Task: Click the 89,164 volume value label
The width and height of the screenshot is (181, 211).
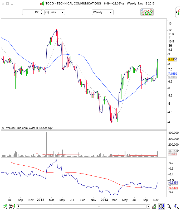Action: [173, 151]
